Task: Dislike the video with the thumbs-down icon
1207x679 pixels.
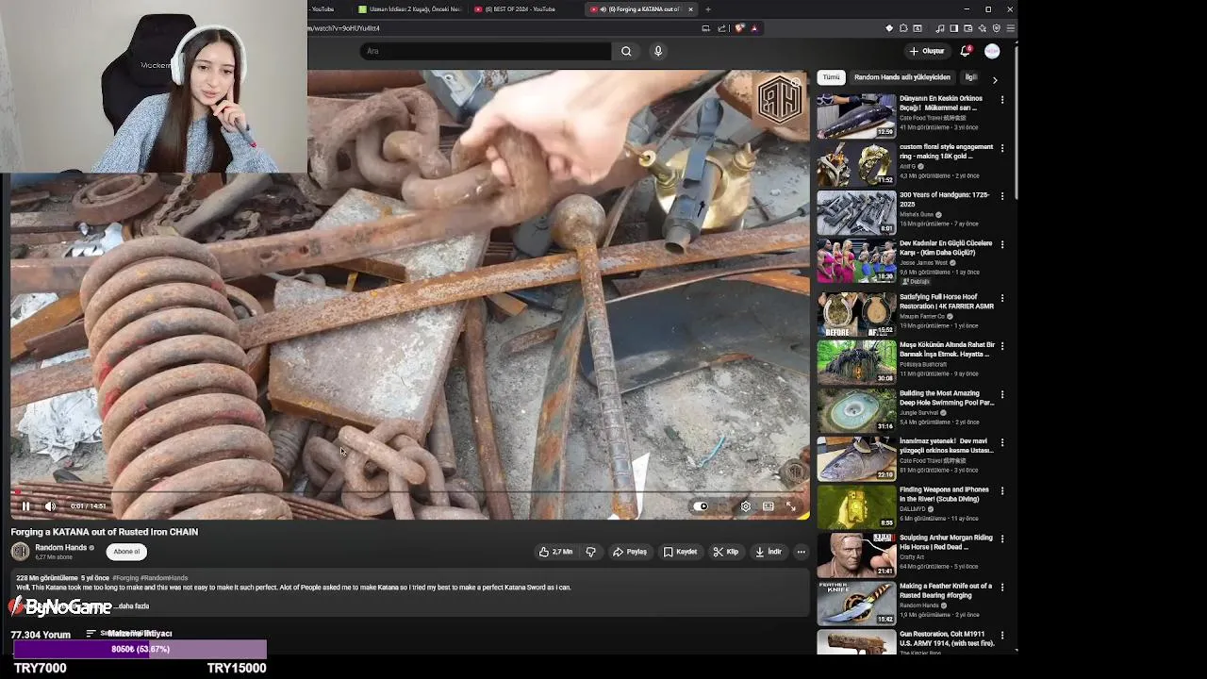Action: pos(591,552)
